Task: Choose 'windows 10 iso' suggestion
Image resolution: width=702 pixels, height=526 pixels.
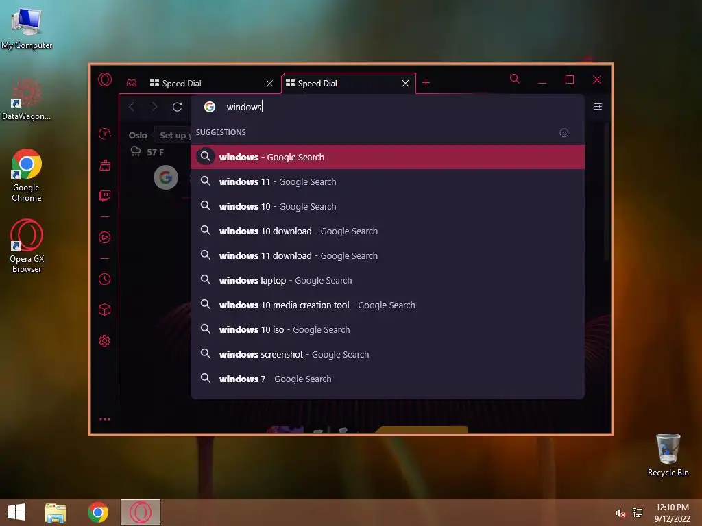Action: tap(388, 329)
